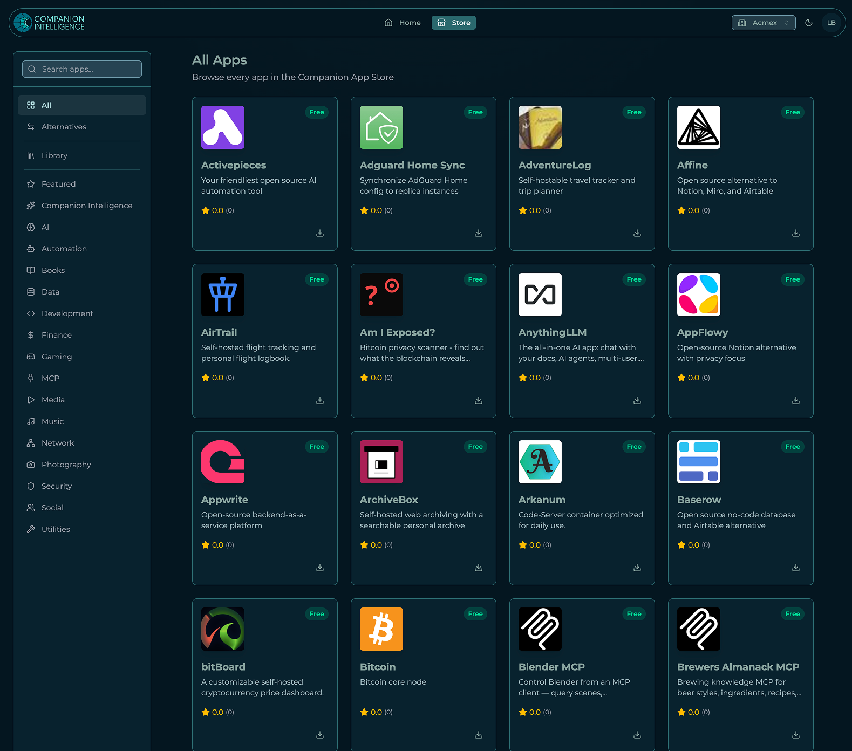The image size is (852, 751).
Task: Install ArchiveBox using its download icon
Action: (479, 568)
